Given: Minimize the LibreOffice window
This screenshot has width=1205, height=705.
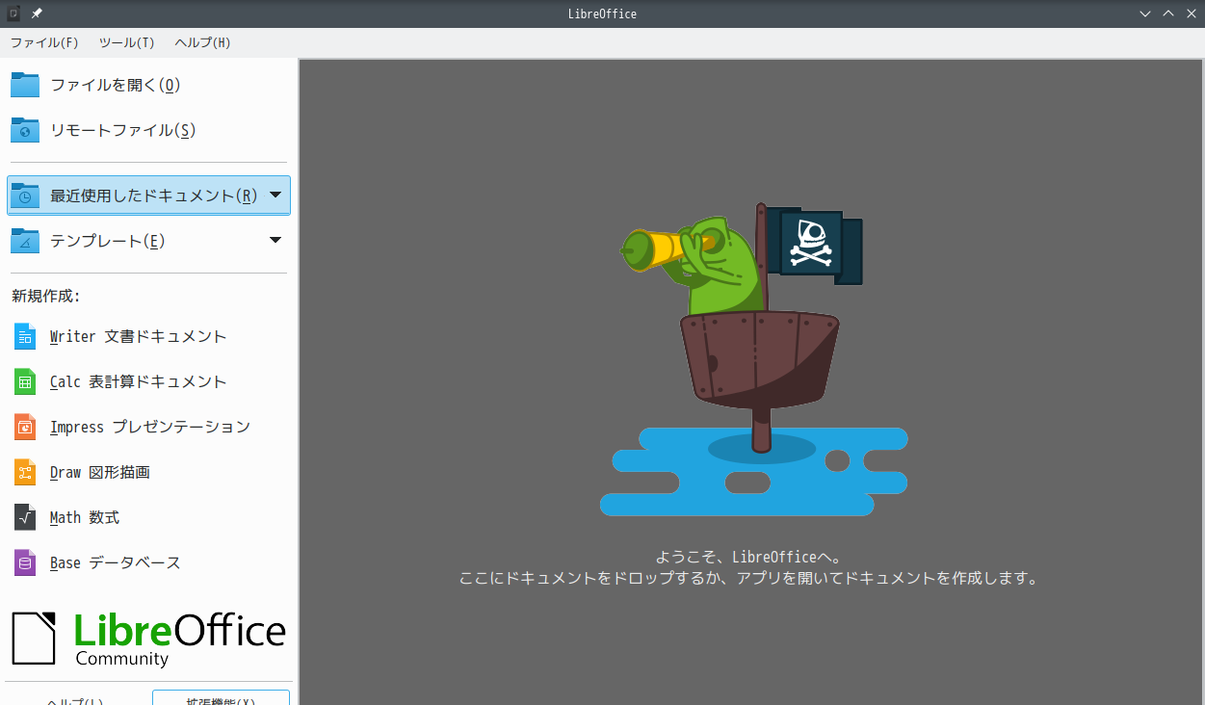Looking at the screenshot, I should pyautogui.click(x=1145, y=13).
